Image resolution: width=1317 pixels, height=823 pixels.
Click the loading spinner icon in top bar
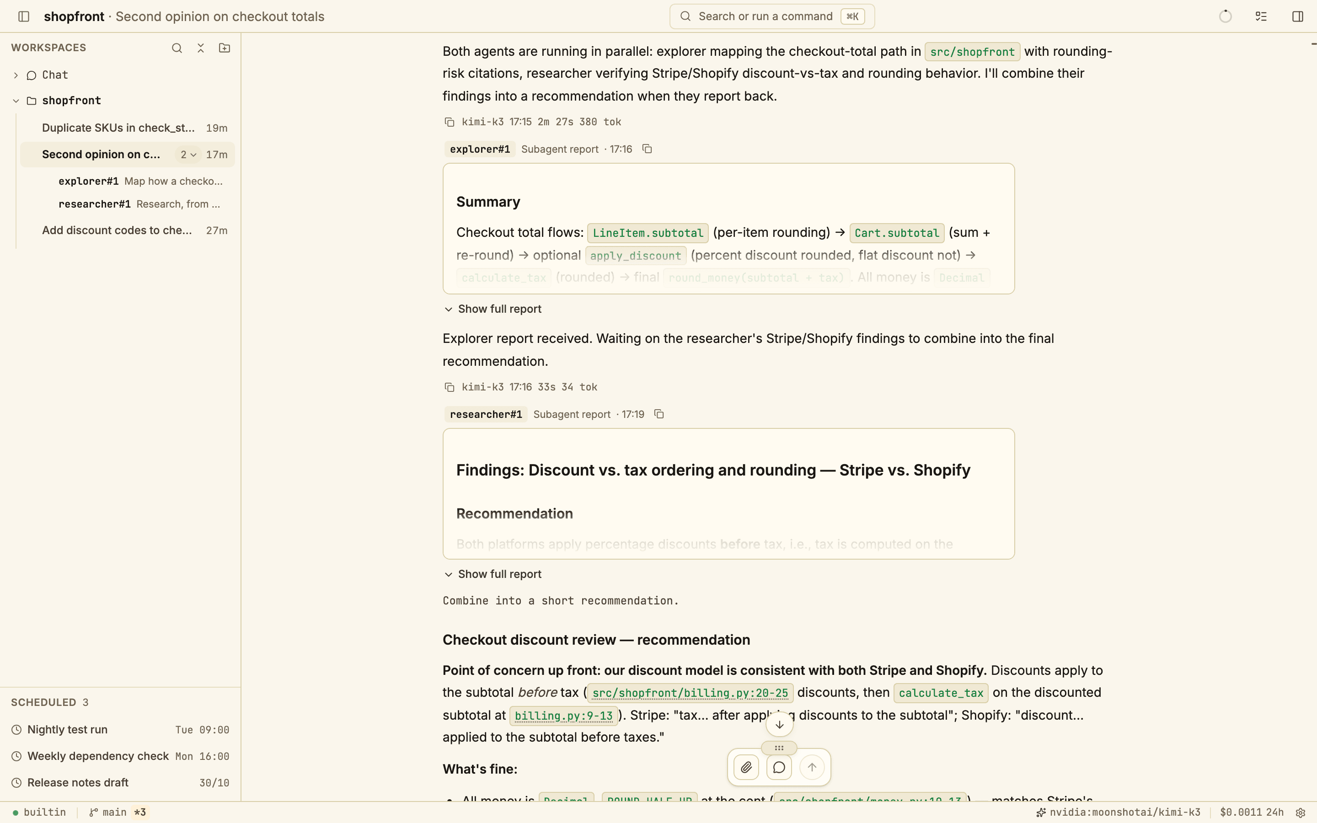(1225, 16)
